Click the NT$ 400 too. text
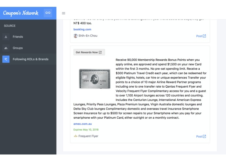The image size is (226, 161). point(83,23)
